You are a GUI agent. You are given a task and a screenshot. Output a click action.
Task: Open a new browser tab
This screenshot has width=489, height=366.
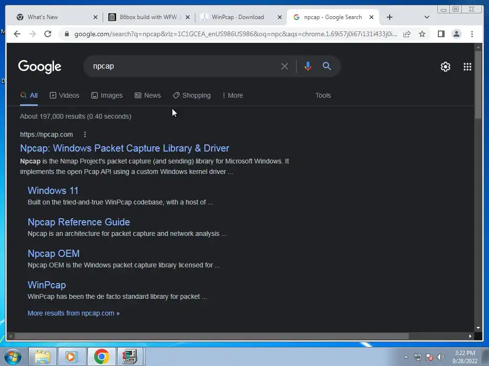click(x=390, y=17)
